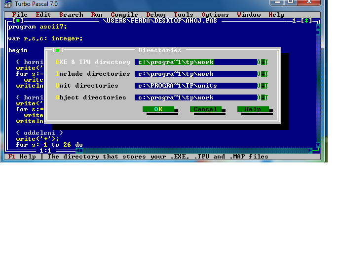Click the 'for s:=1 to 26 do' line
Screen dimensions: 341x255
[49, 145]
